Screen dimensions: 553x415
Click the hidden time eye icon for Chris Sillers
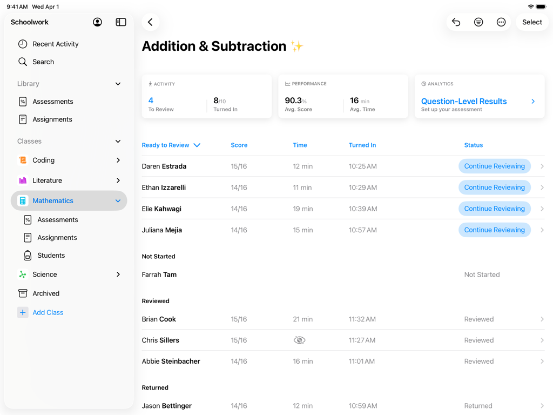299,340
